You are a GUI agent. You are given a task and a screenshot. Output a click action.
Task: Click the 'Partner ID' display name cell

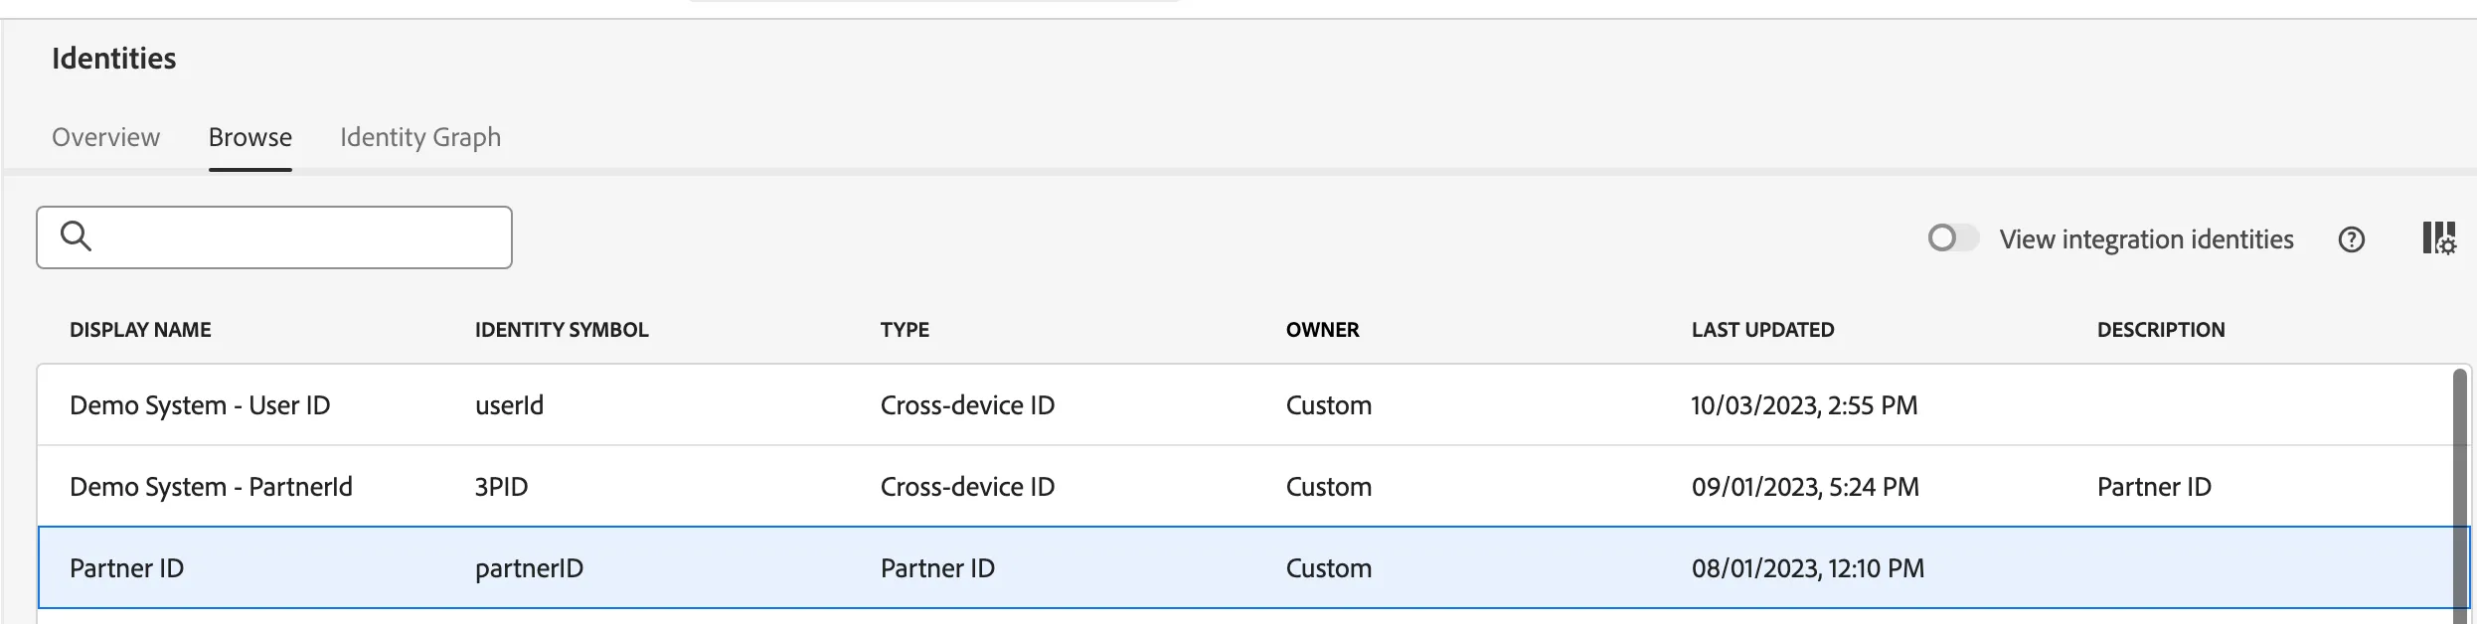126,568
